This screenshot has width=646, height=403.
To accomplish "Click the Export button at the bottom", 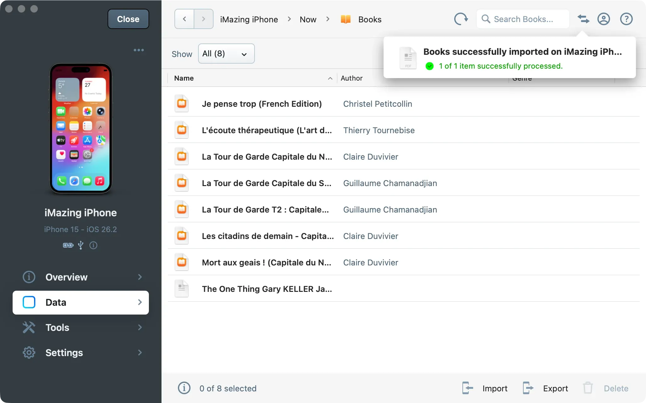I will pyautogui.click(x=555, y=388).
